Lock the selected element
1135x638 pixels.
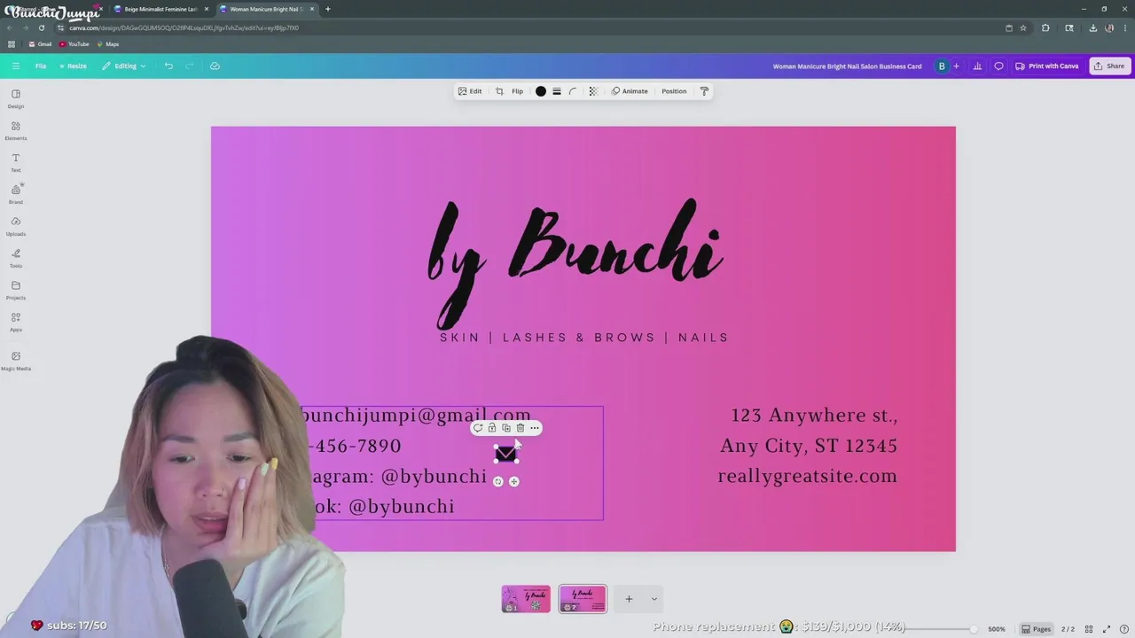pos(492,428)
